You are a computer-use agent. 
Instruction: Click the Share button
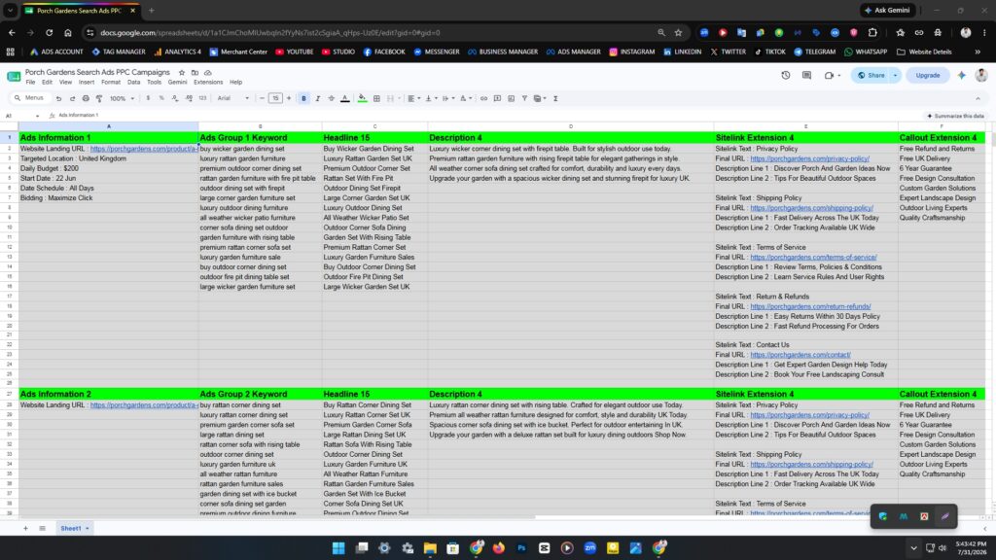[871, 75]
